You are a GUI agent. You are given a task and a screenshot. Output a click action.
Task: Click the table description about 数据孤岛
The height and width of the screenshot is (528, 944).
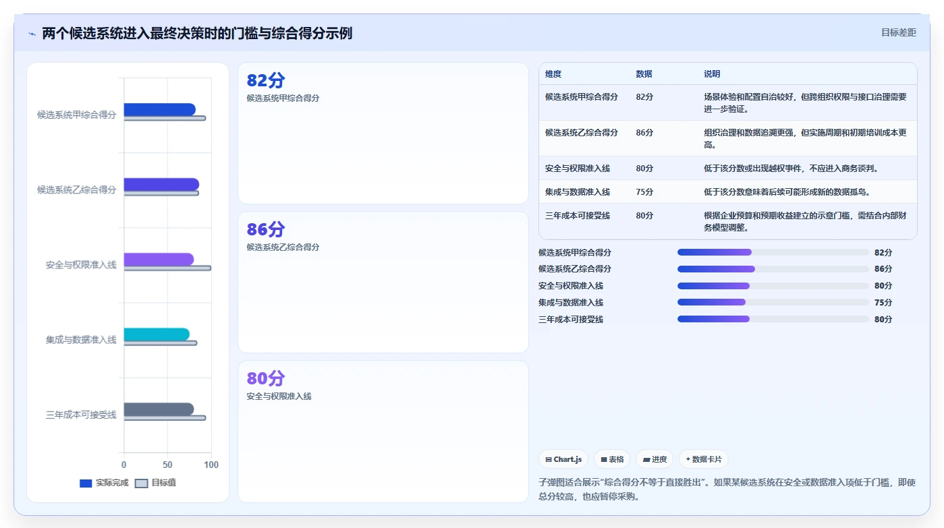787,192
